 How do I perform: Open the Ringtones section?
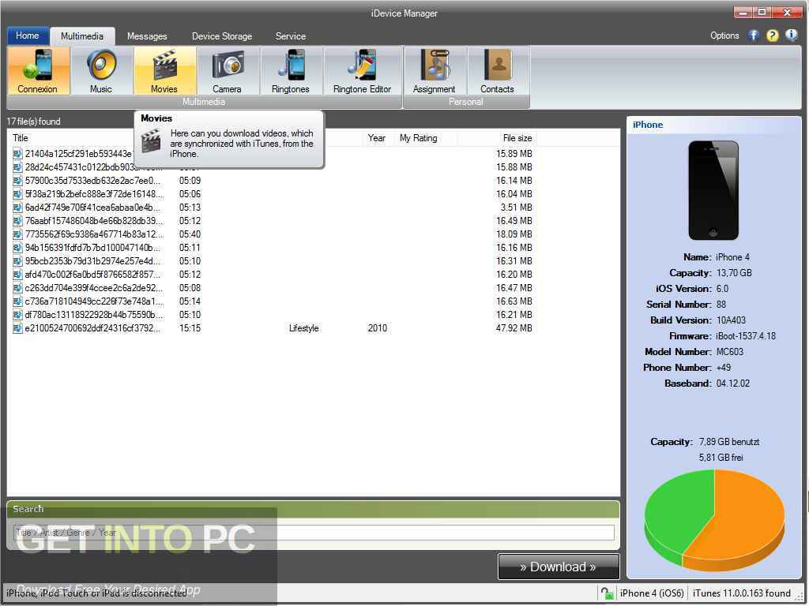(291, 70)
